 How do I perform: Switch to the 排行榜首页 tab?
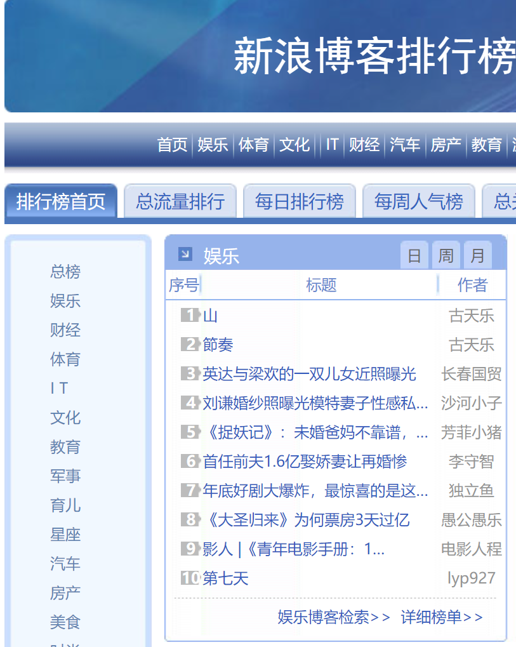pos(61,201)
